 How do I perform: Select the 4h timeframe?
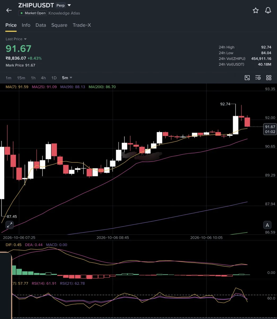43,78
